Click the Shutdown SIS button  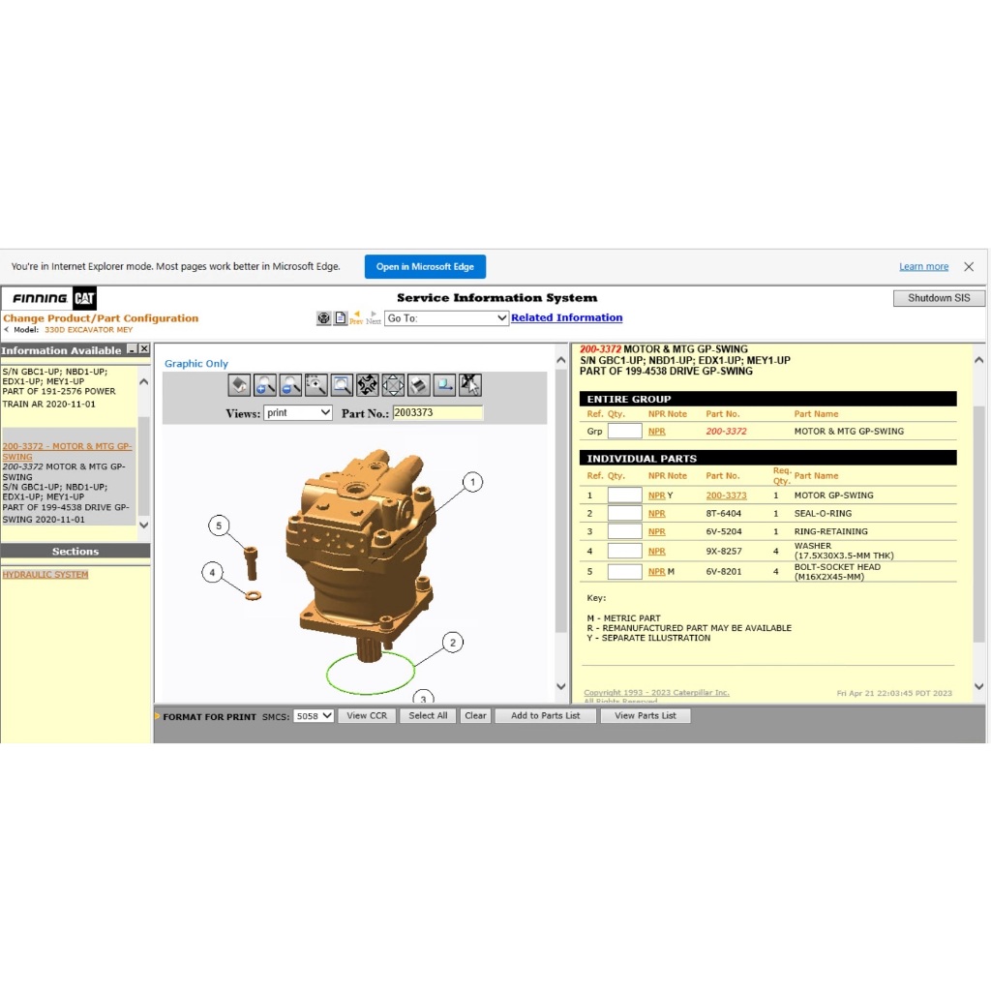(x=939, y=298)
